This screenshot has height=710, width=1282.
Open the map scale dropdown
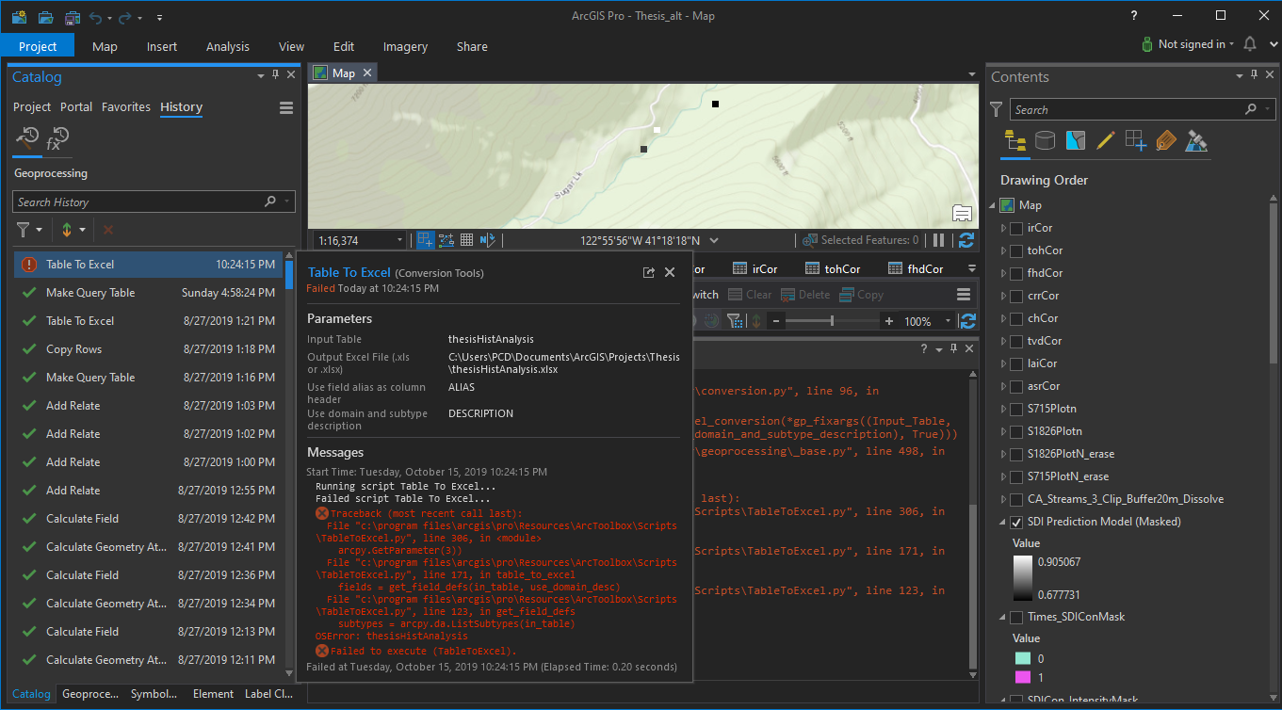[x=399, y=240]
